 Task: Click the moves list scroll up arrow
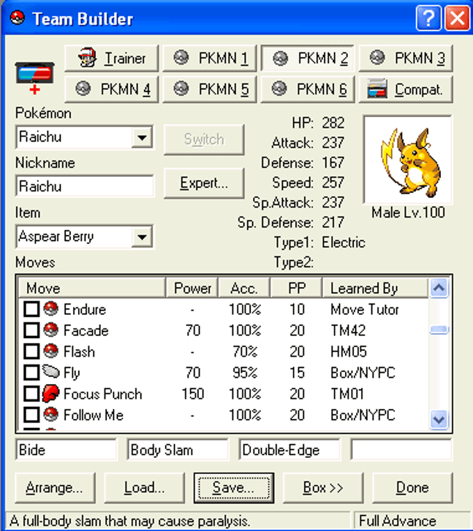click(439, 288)
